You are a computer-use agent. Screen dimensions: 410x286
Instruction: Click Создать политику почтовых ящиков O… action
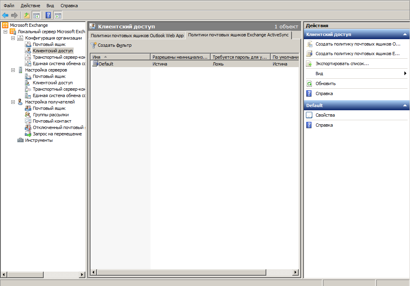[358, 44]
